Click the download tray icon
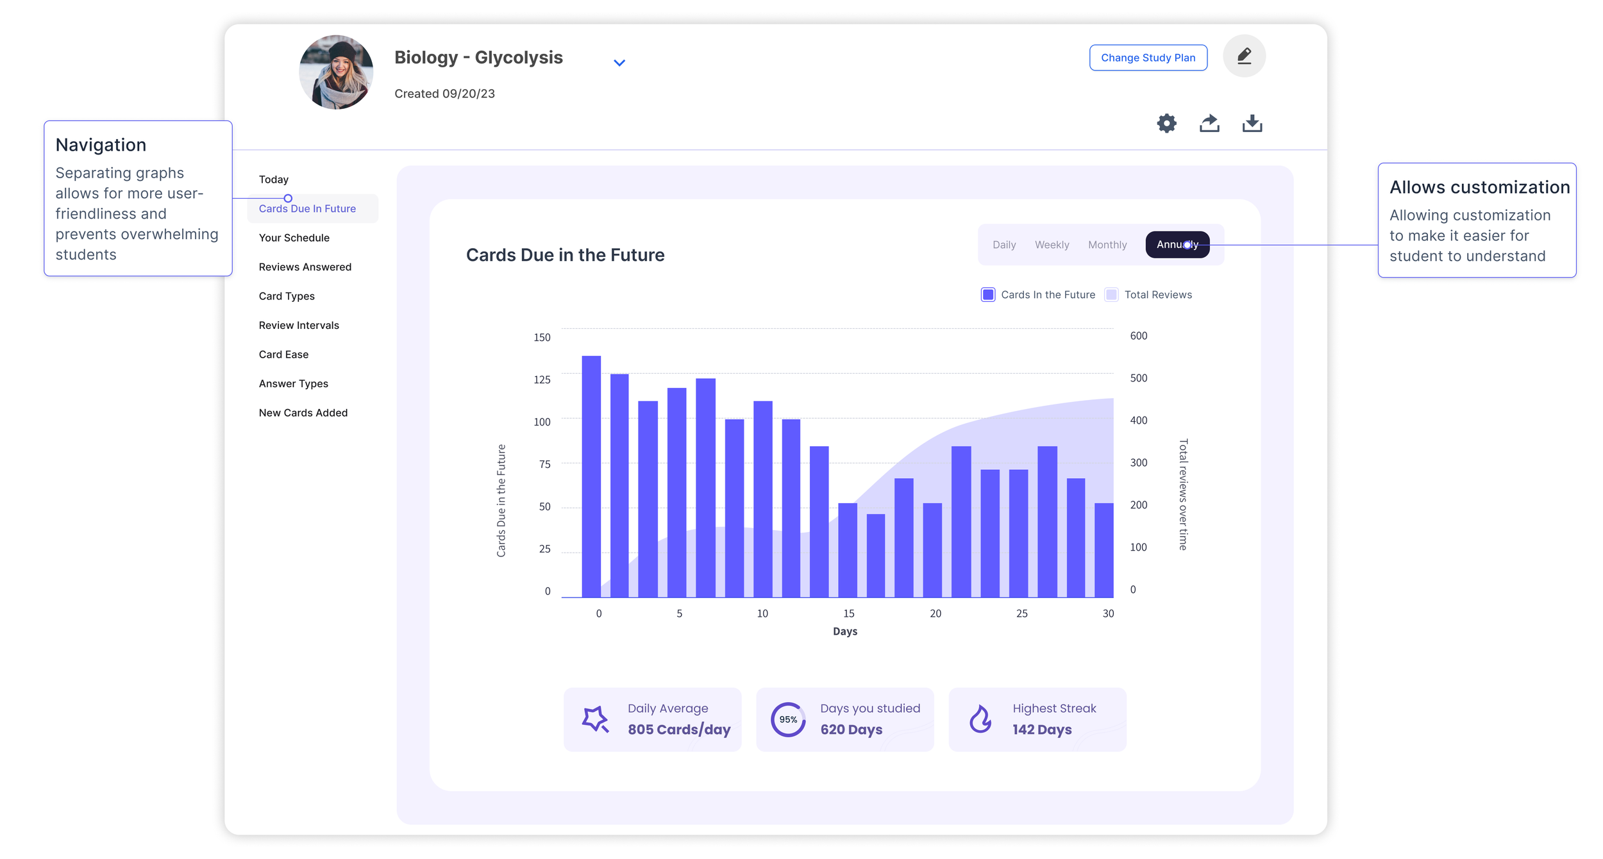Image resolution: width=1603 pixels, height=859 pixels. pos(1252,123)
